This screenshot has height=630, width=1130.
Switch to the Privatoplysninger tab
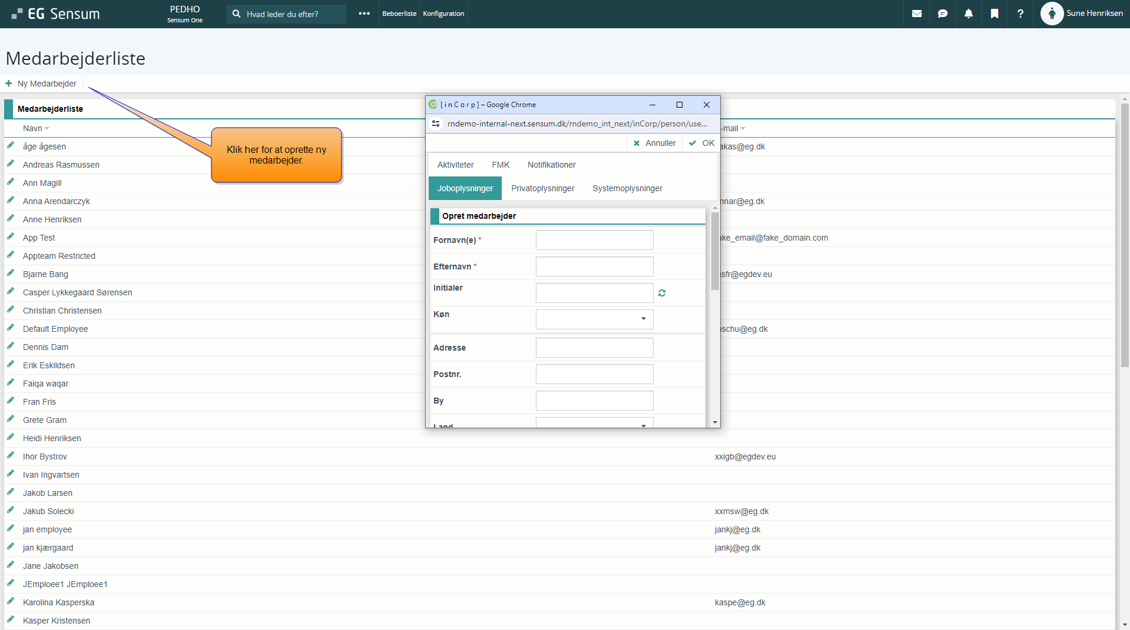(542, 188)
